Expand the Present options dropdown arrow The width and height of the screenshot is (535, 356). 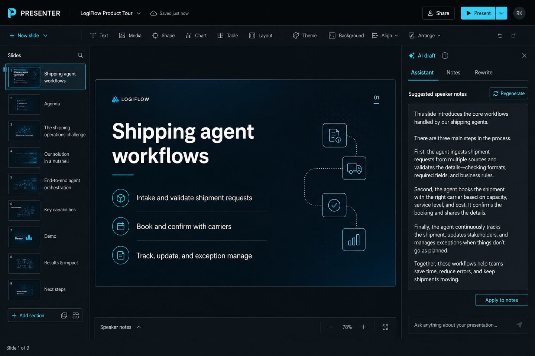pos(501,13)
